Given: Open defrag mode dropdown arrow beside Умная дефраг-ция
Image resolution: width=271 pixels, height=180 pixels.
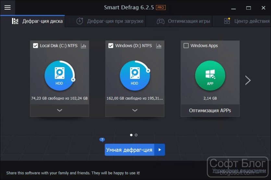Looking at the screenshot, I should click(160, 150).
